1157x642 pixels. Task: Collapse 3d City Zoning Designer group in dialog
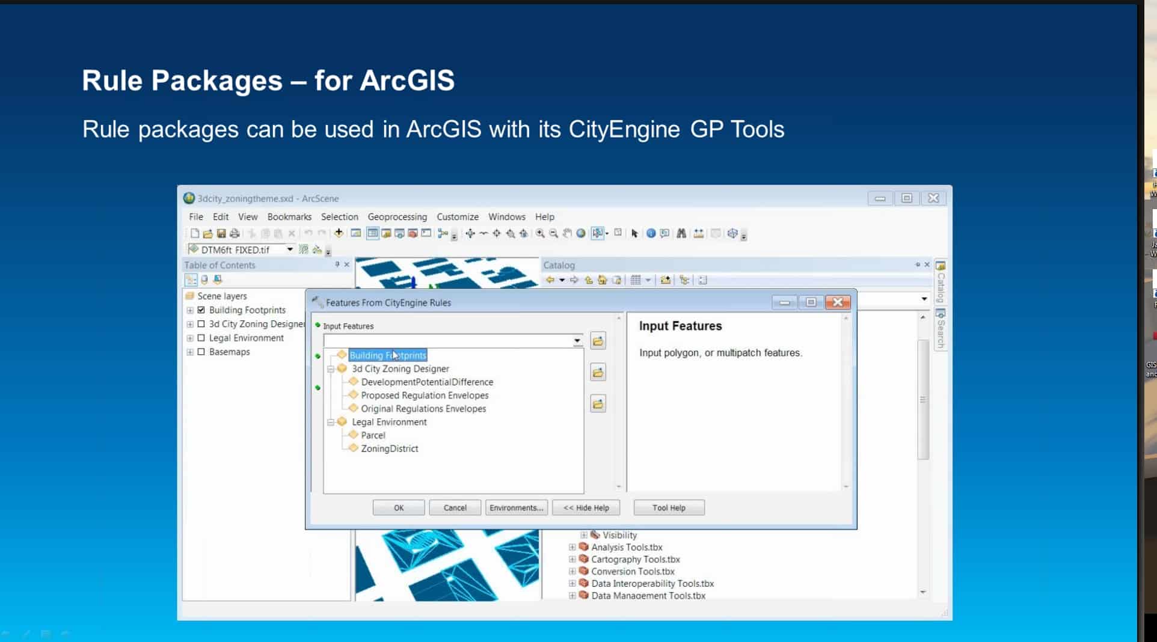point(331,369)
